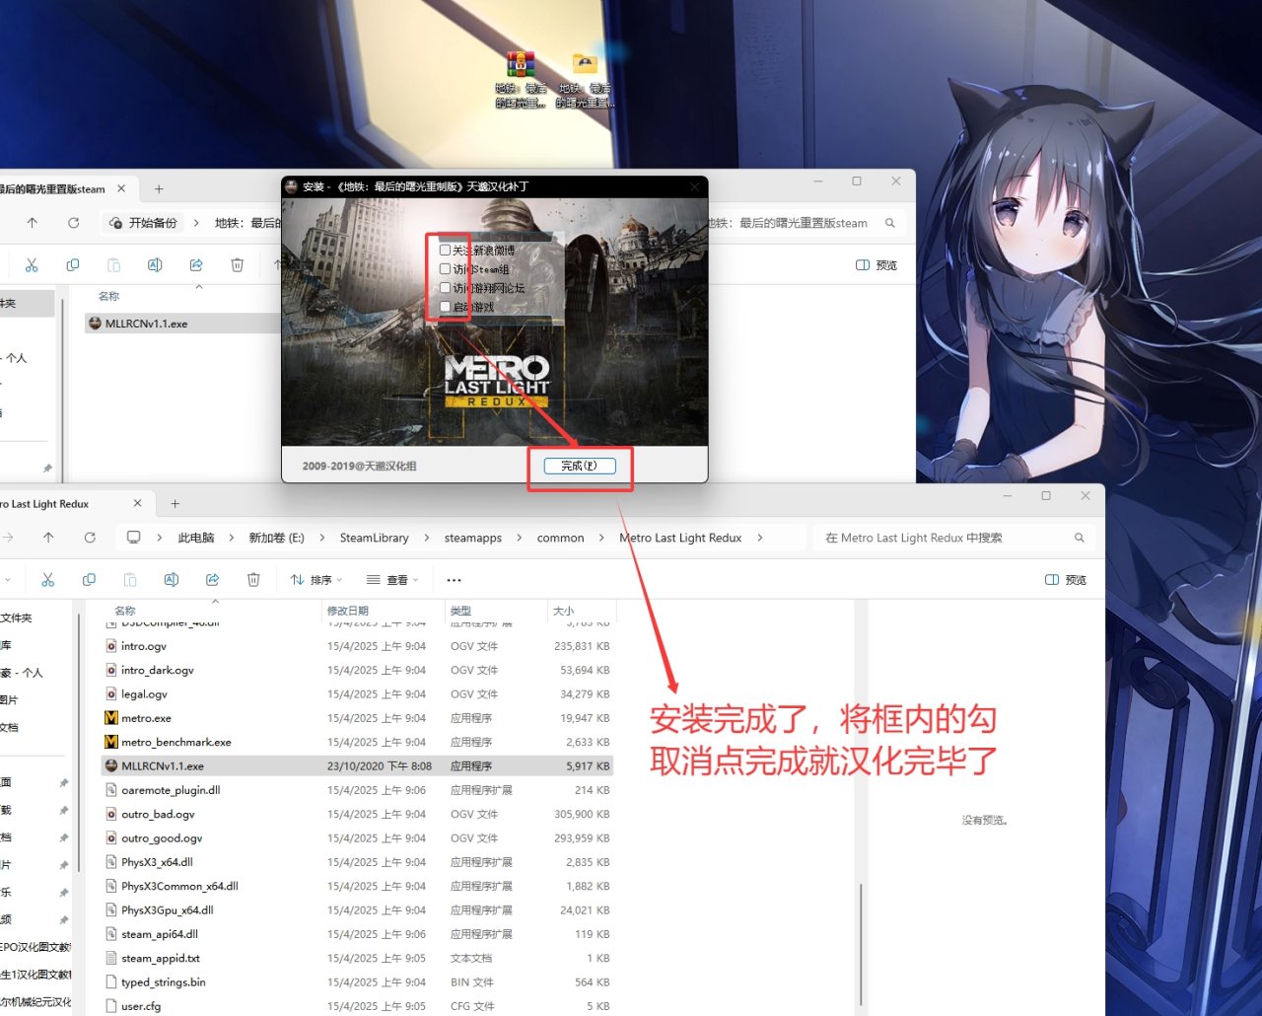The width and height of the screenshot is (1262, 1016).
Task: Click the PC monitor icon in the address bar
Action: coord(134,538)
